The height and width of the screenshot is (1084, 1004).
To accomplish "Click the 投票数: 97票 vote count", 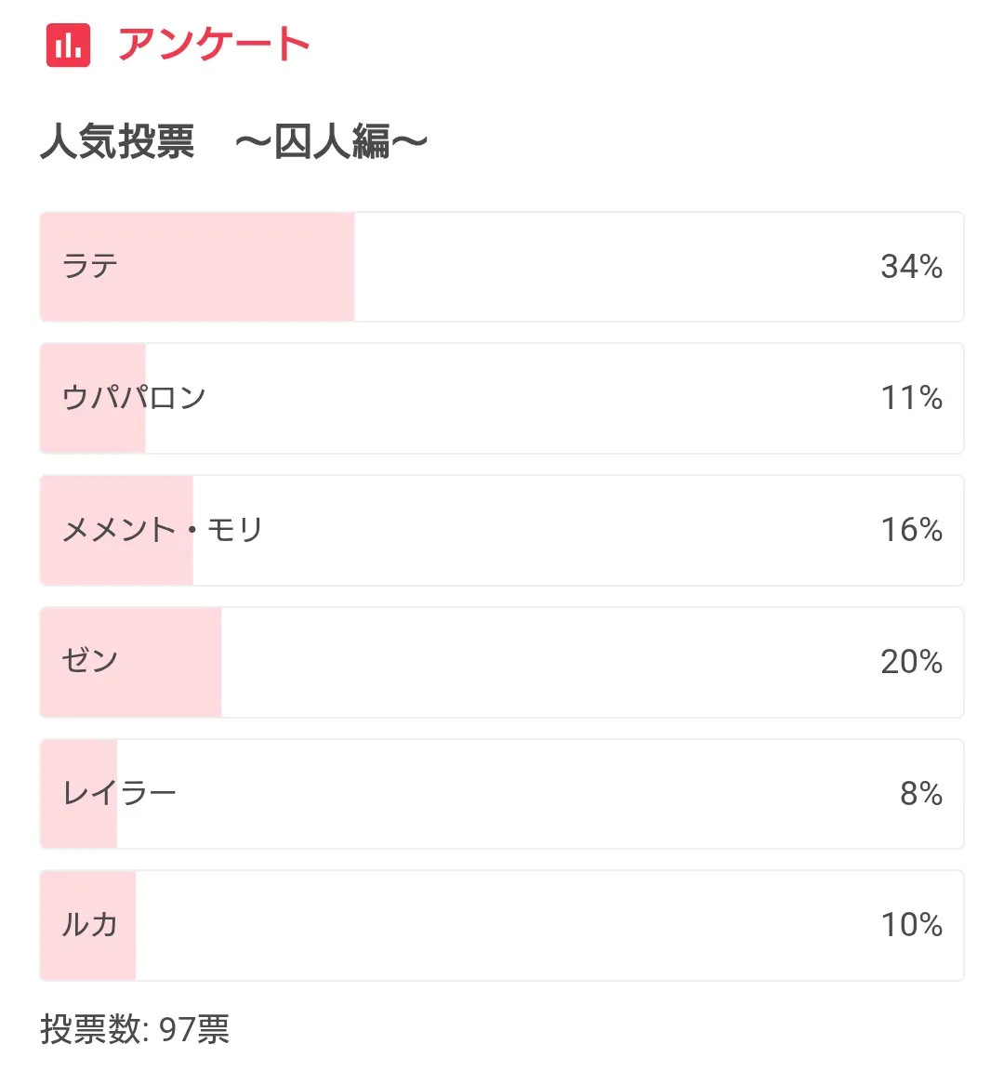I will click(135, 1029).
